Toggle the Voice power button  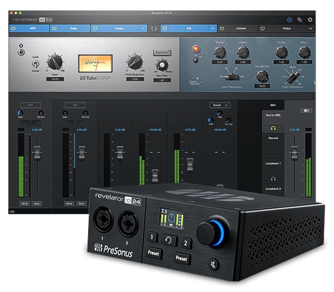pyautogui.click(x=263, y=28)
